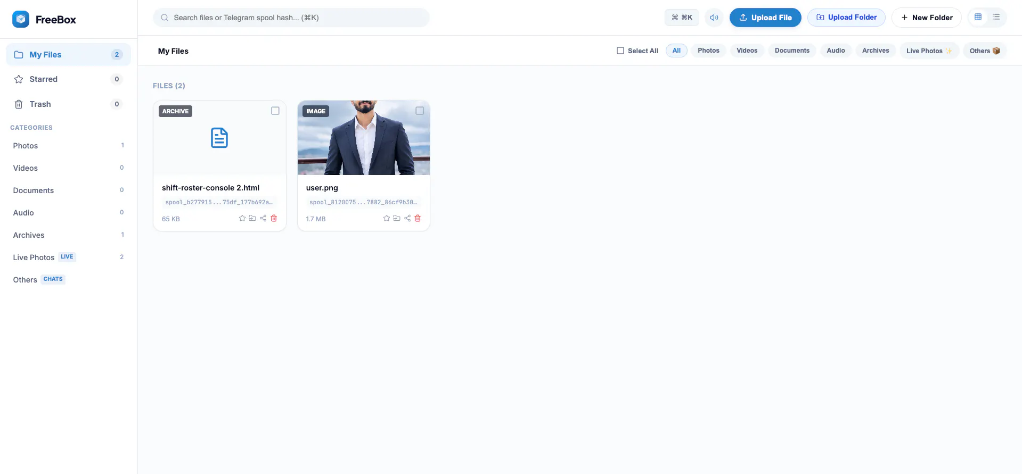Click the Upload Folder button
The width and height of the screenshot is (1022, 474).
click(x=846, y=18)
